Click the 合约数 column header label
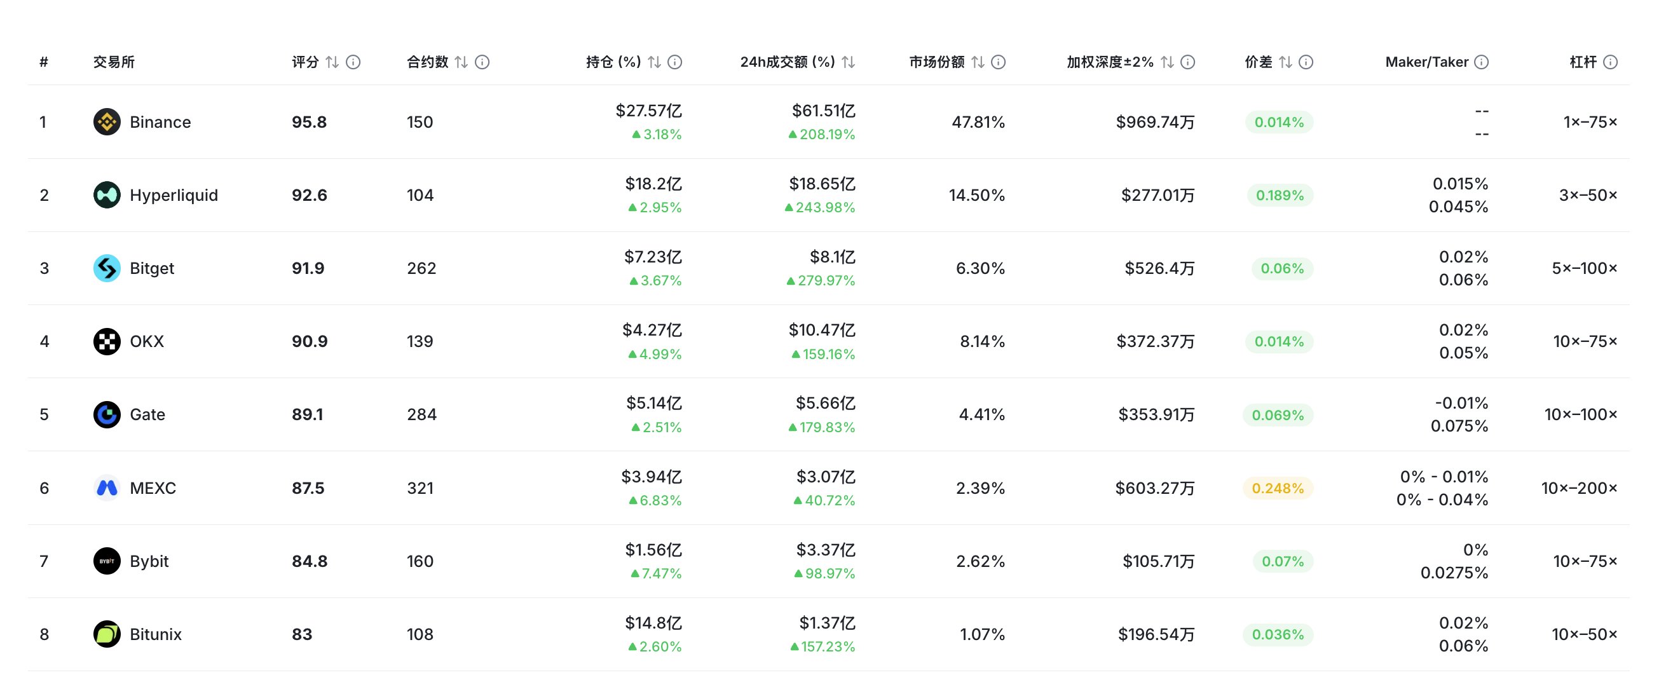 pos(427,62)
